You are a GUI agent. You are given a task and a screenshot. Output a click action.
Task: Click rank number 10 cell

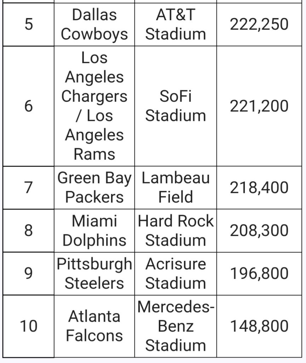[28, 326]
